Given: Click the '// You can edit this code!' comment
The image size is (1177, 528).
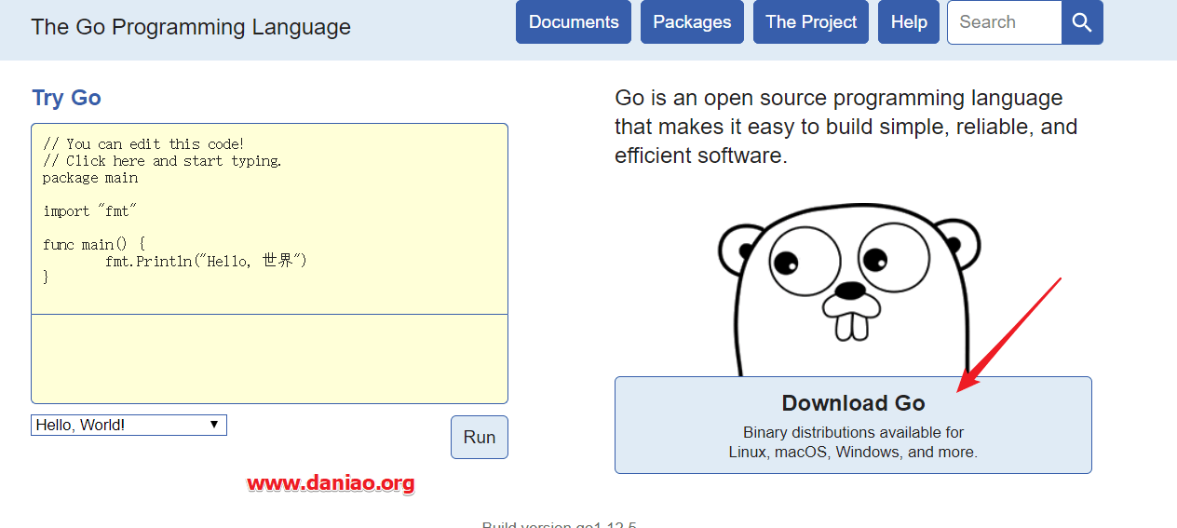Looking at the screenshot, I should click(143, 144).
